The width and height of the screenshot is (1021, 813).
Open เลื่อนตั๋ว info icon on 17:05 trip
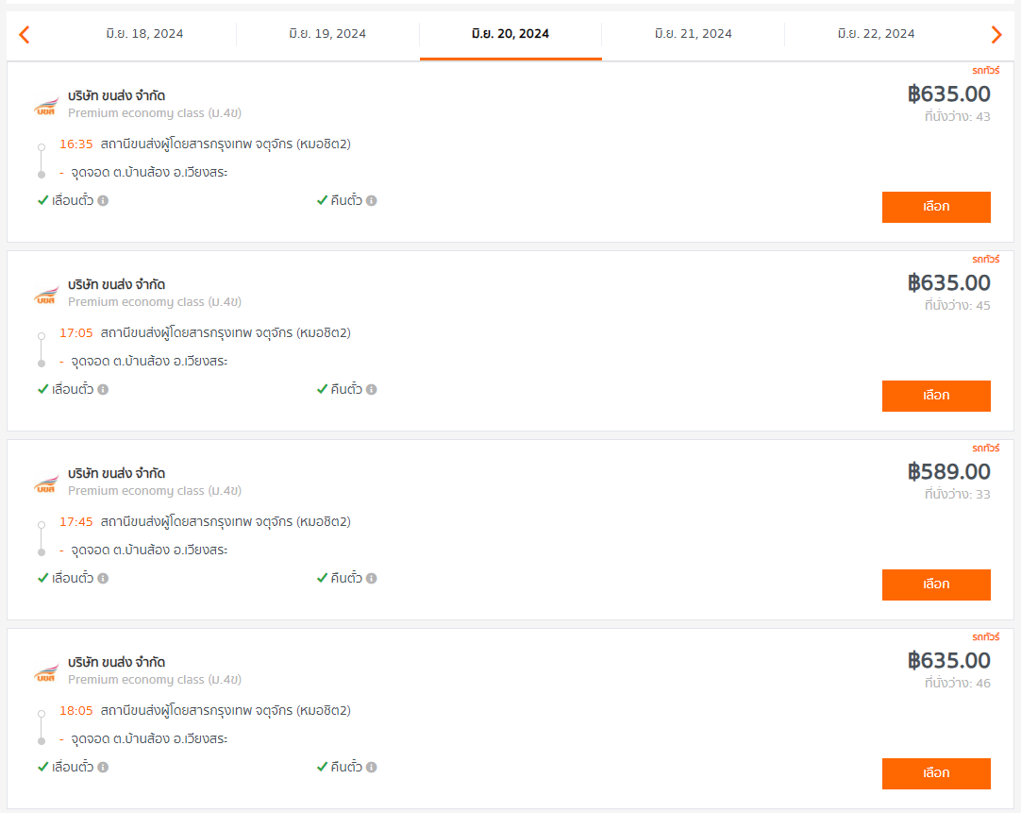point(103,390)
